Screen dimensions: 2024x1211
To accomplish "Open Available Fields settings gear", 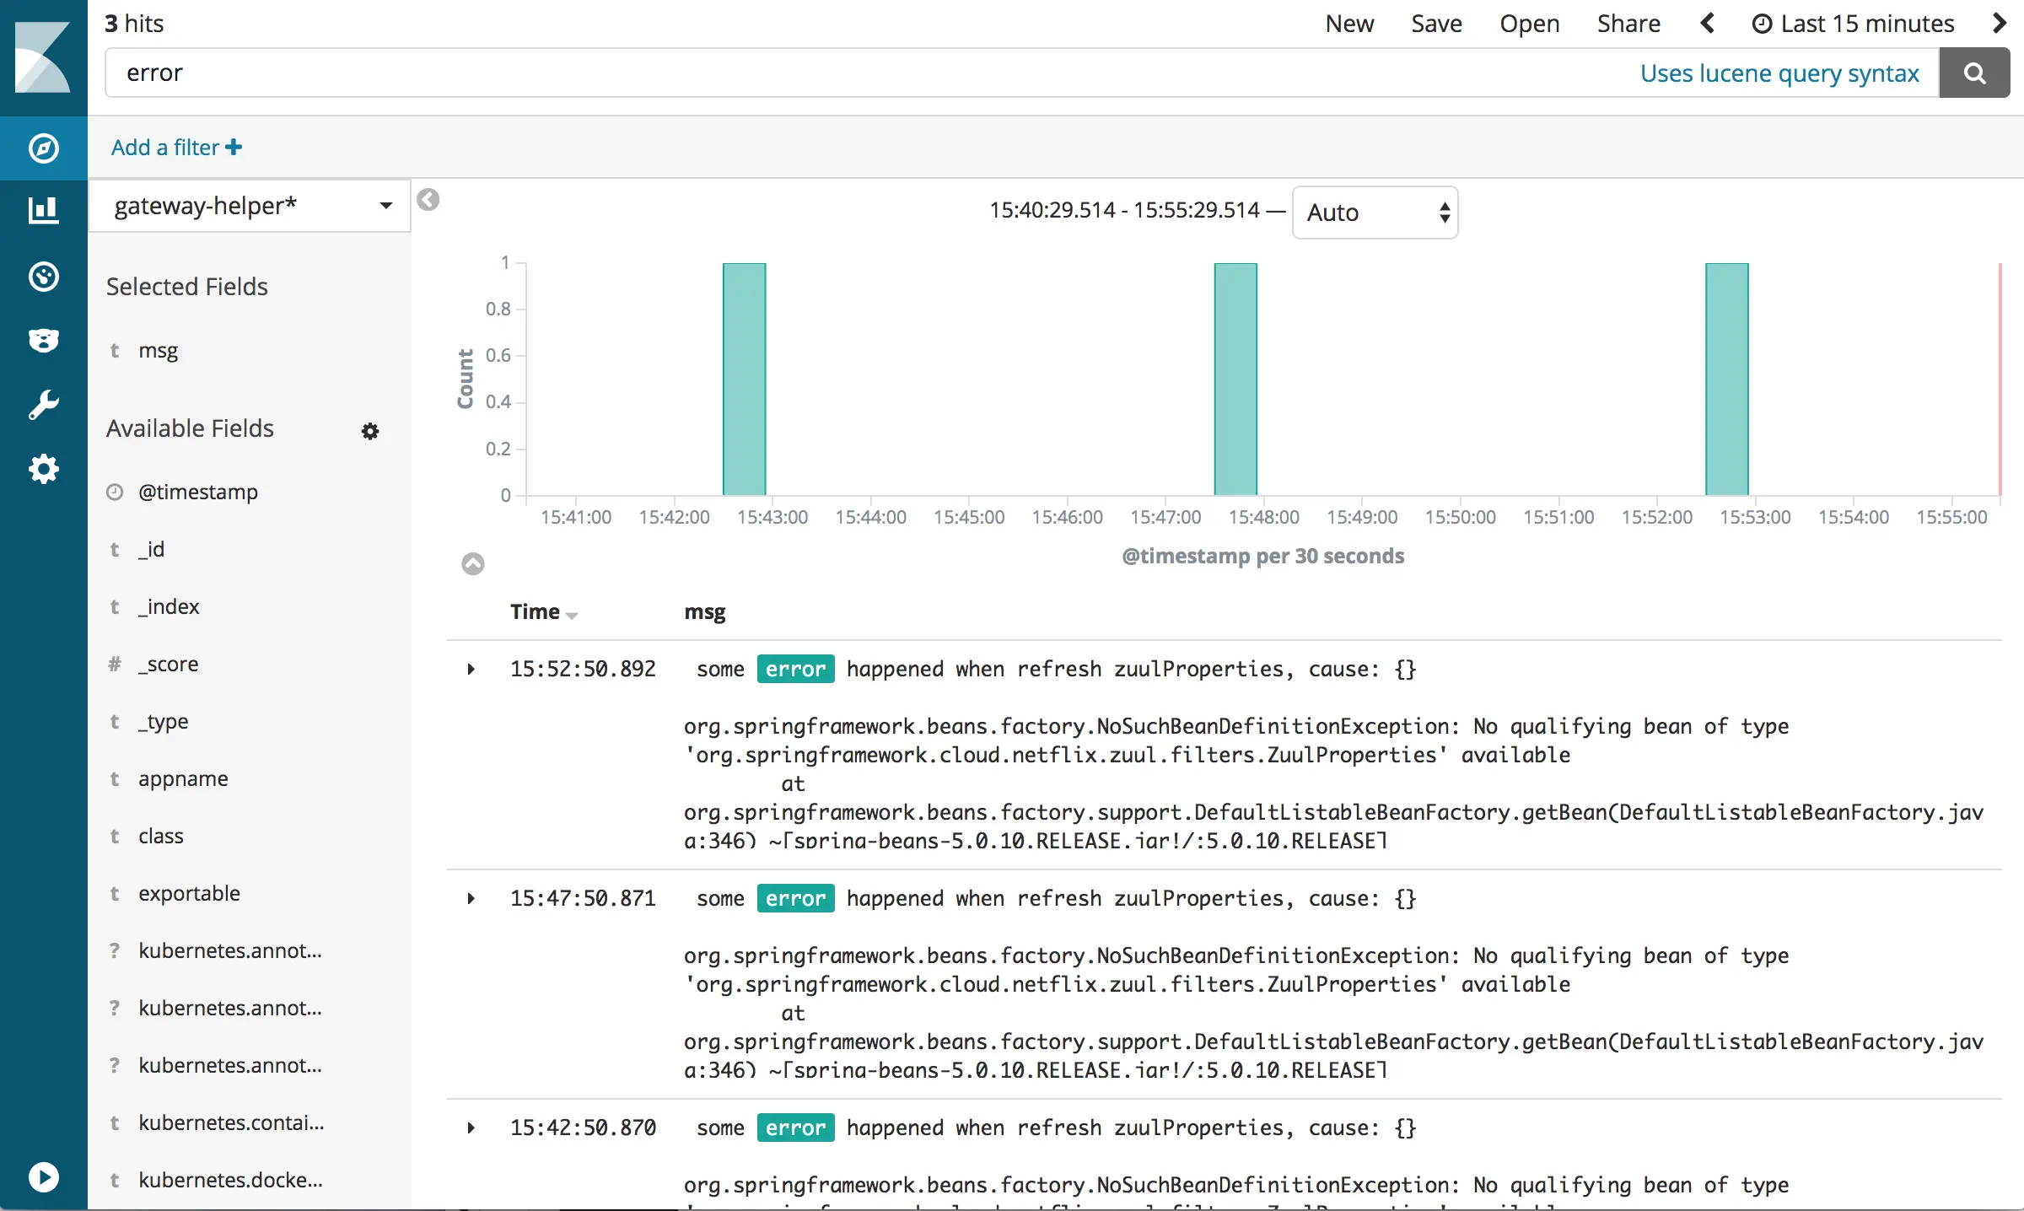I will 370,431.
